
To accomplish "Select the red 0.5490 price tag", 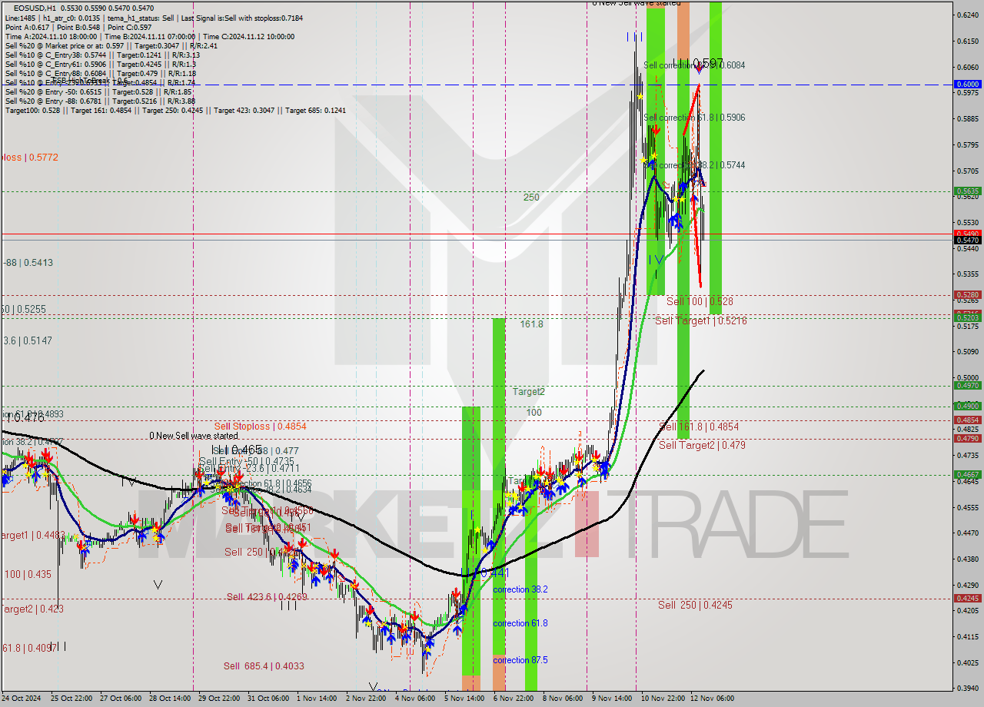I will tap(967, 234).
